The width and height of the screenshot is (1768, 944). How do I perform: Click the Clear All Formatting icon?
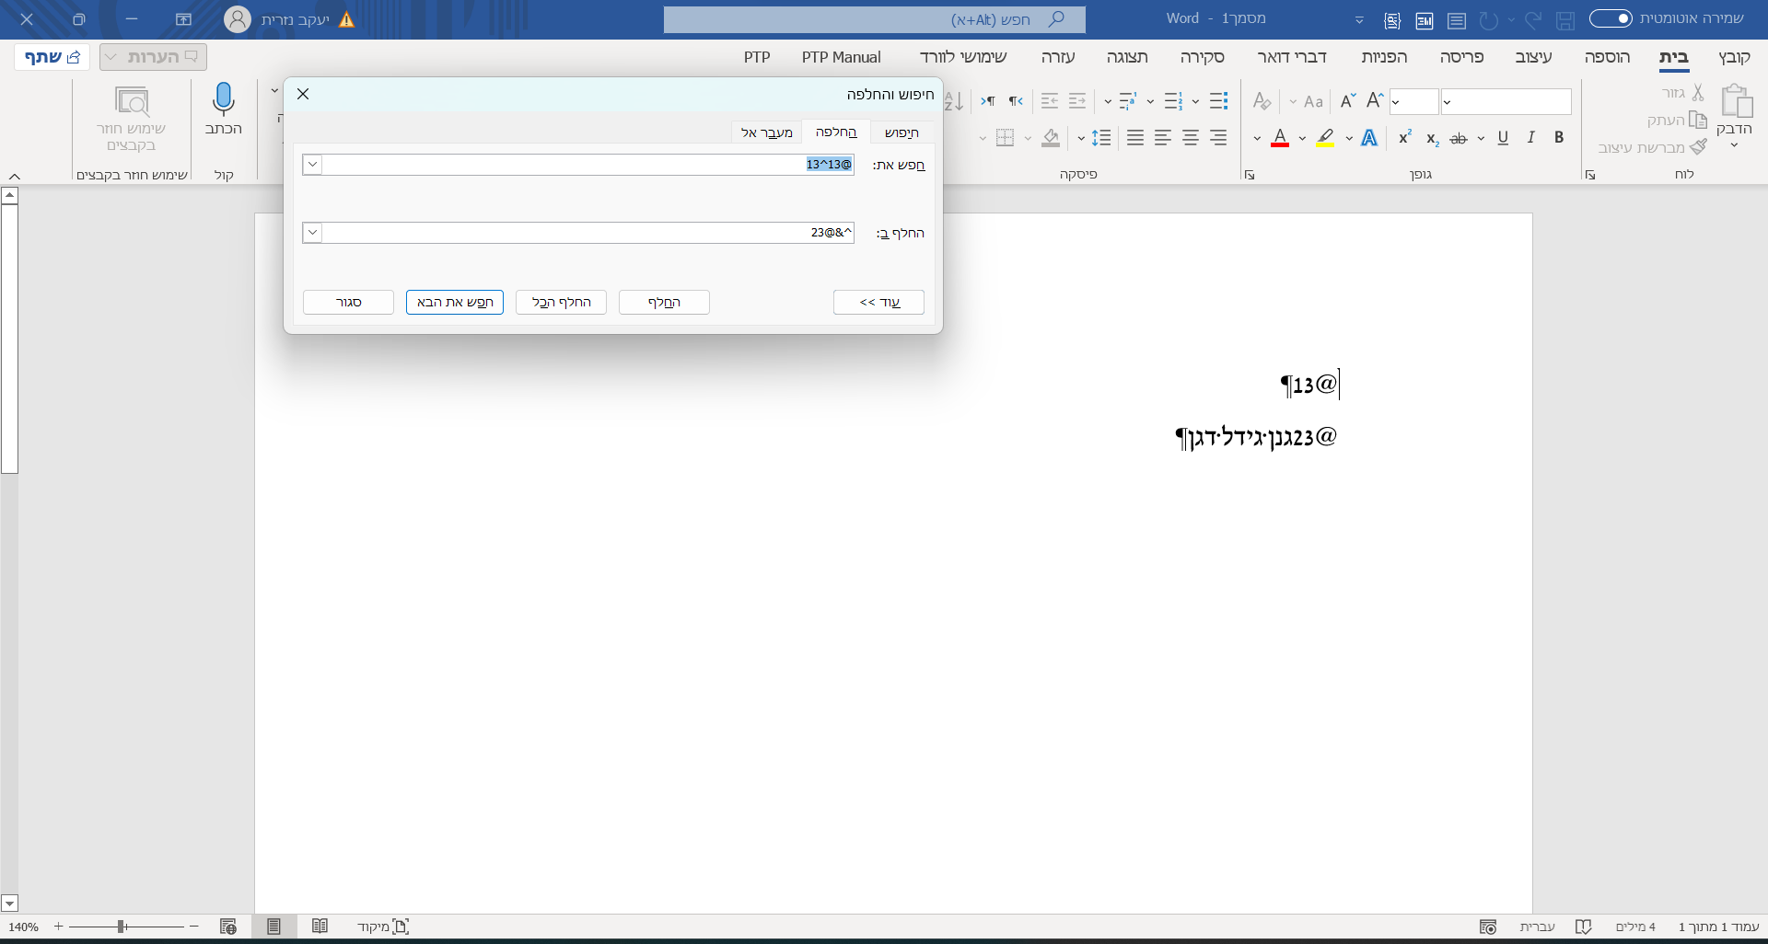click(x=1262, y=101)
